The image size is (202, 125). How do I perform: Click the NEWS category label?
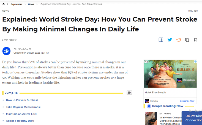pyautogui.click(x=6, y=11)
